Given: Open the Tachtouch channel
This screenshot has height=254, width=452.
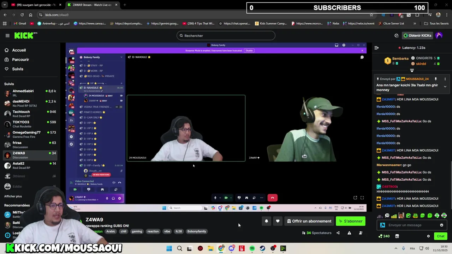Looking at the screenshot, I should tap(30, 114).
